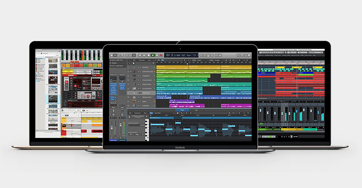
Task: Click the Master Mix channel strip fader
Action: click(x=121, y=124)
